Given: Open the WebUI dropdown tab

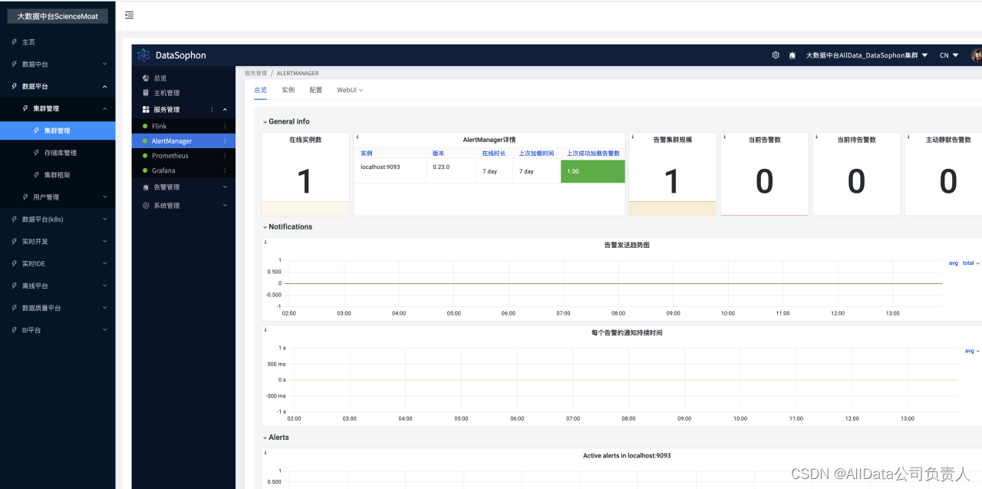Looking at the screenshot, I should 350,91.
